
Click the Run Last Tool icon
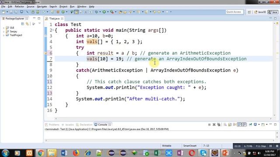tap(112, 12)
